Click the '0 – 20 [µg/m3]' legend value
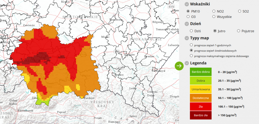The height and width of the screenshot is (124, 259). [x=227, y=72]
